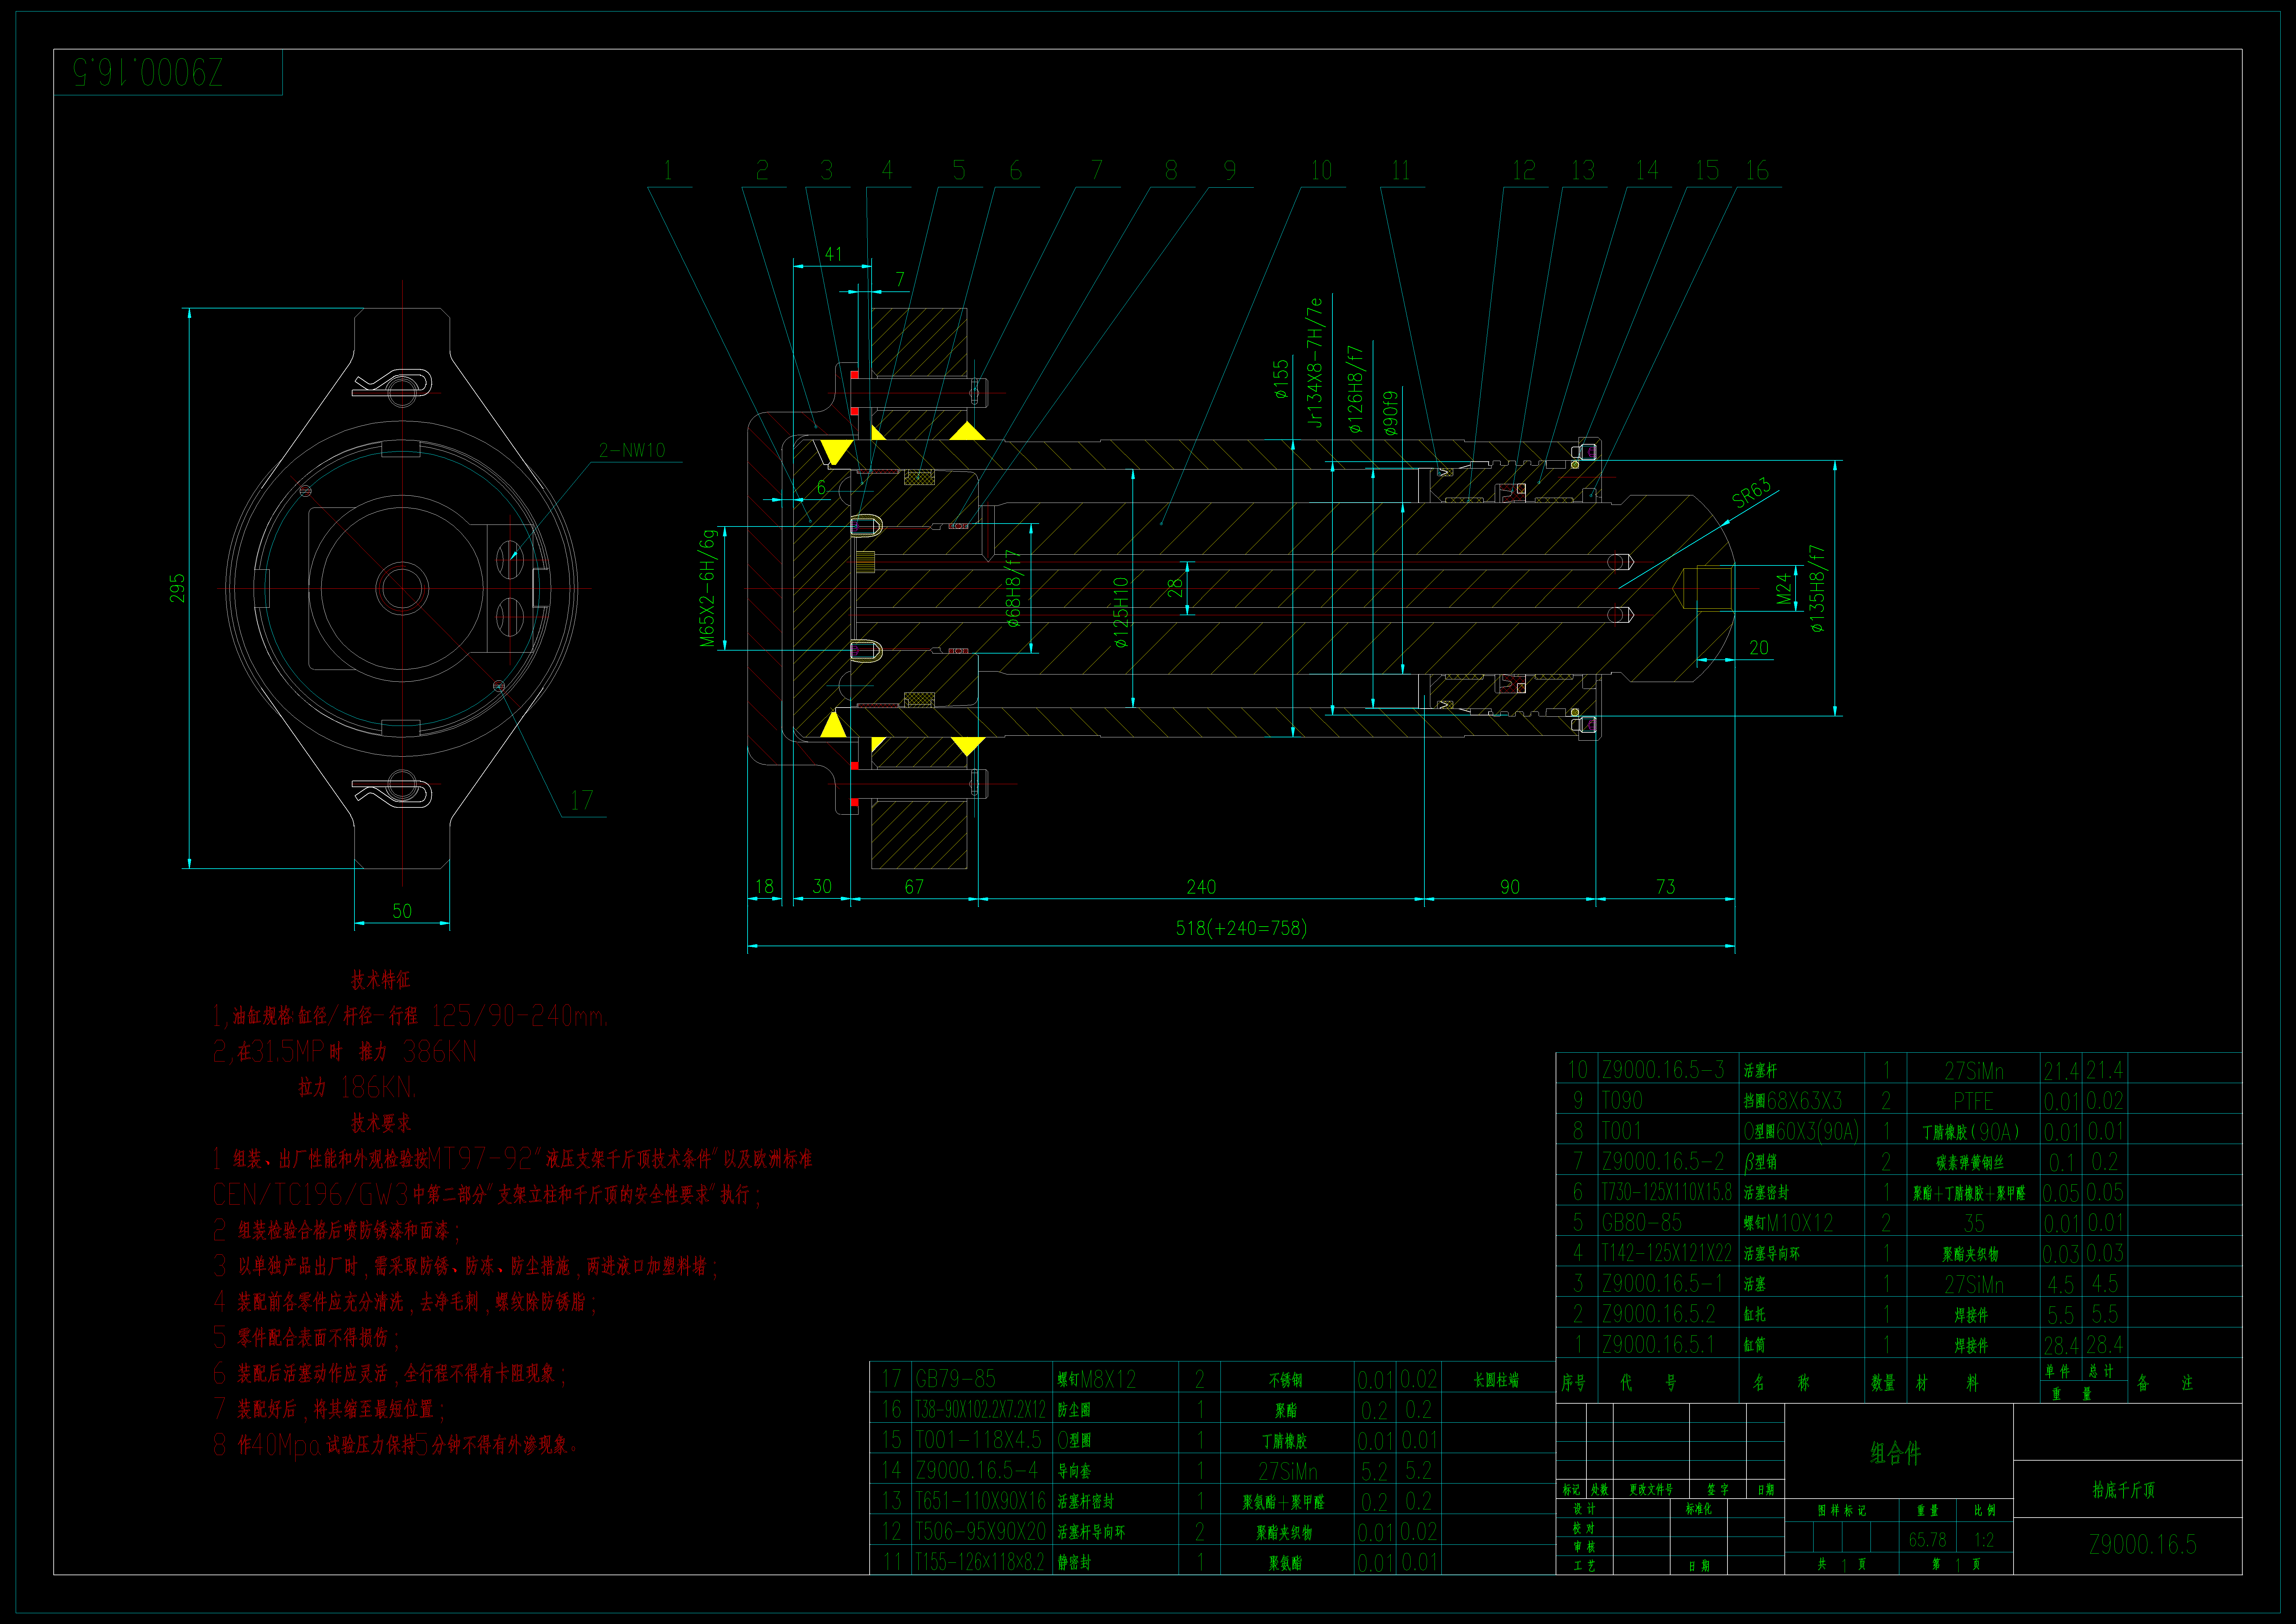The height and width of the screenshot is (1624, 2296).
Task: Select the T001-118X4.5 code cell
Action: pyautogui.click(x=982, y=1440)
